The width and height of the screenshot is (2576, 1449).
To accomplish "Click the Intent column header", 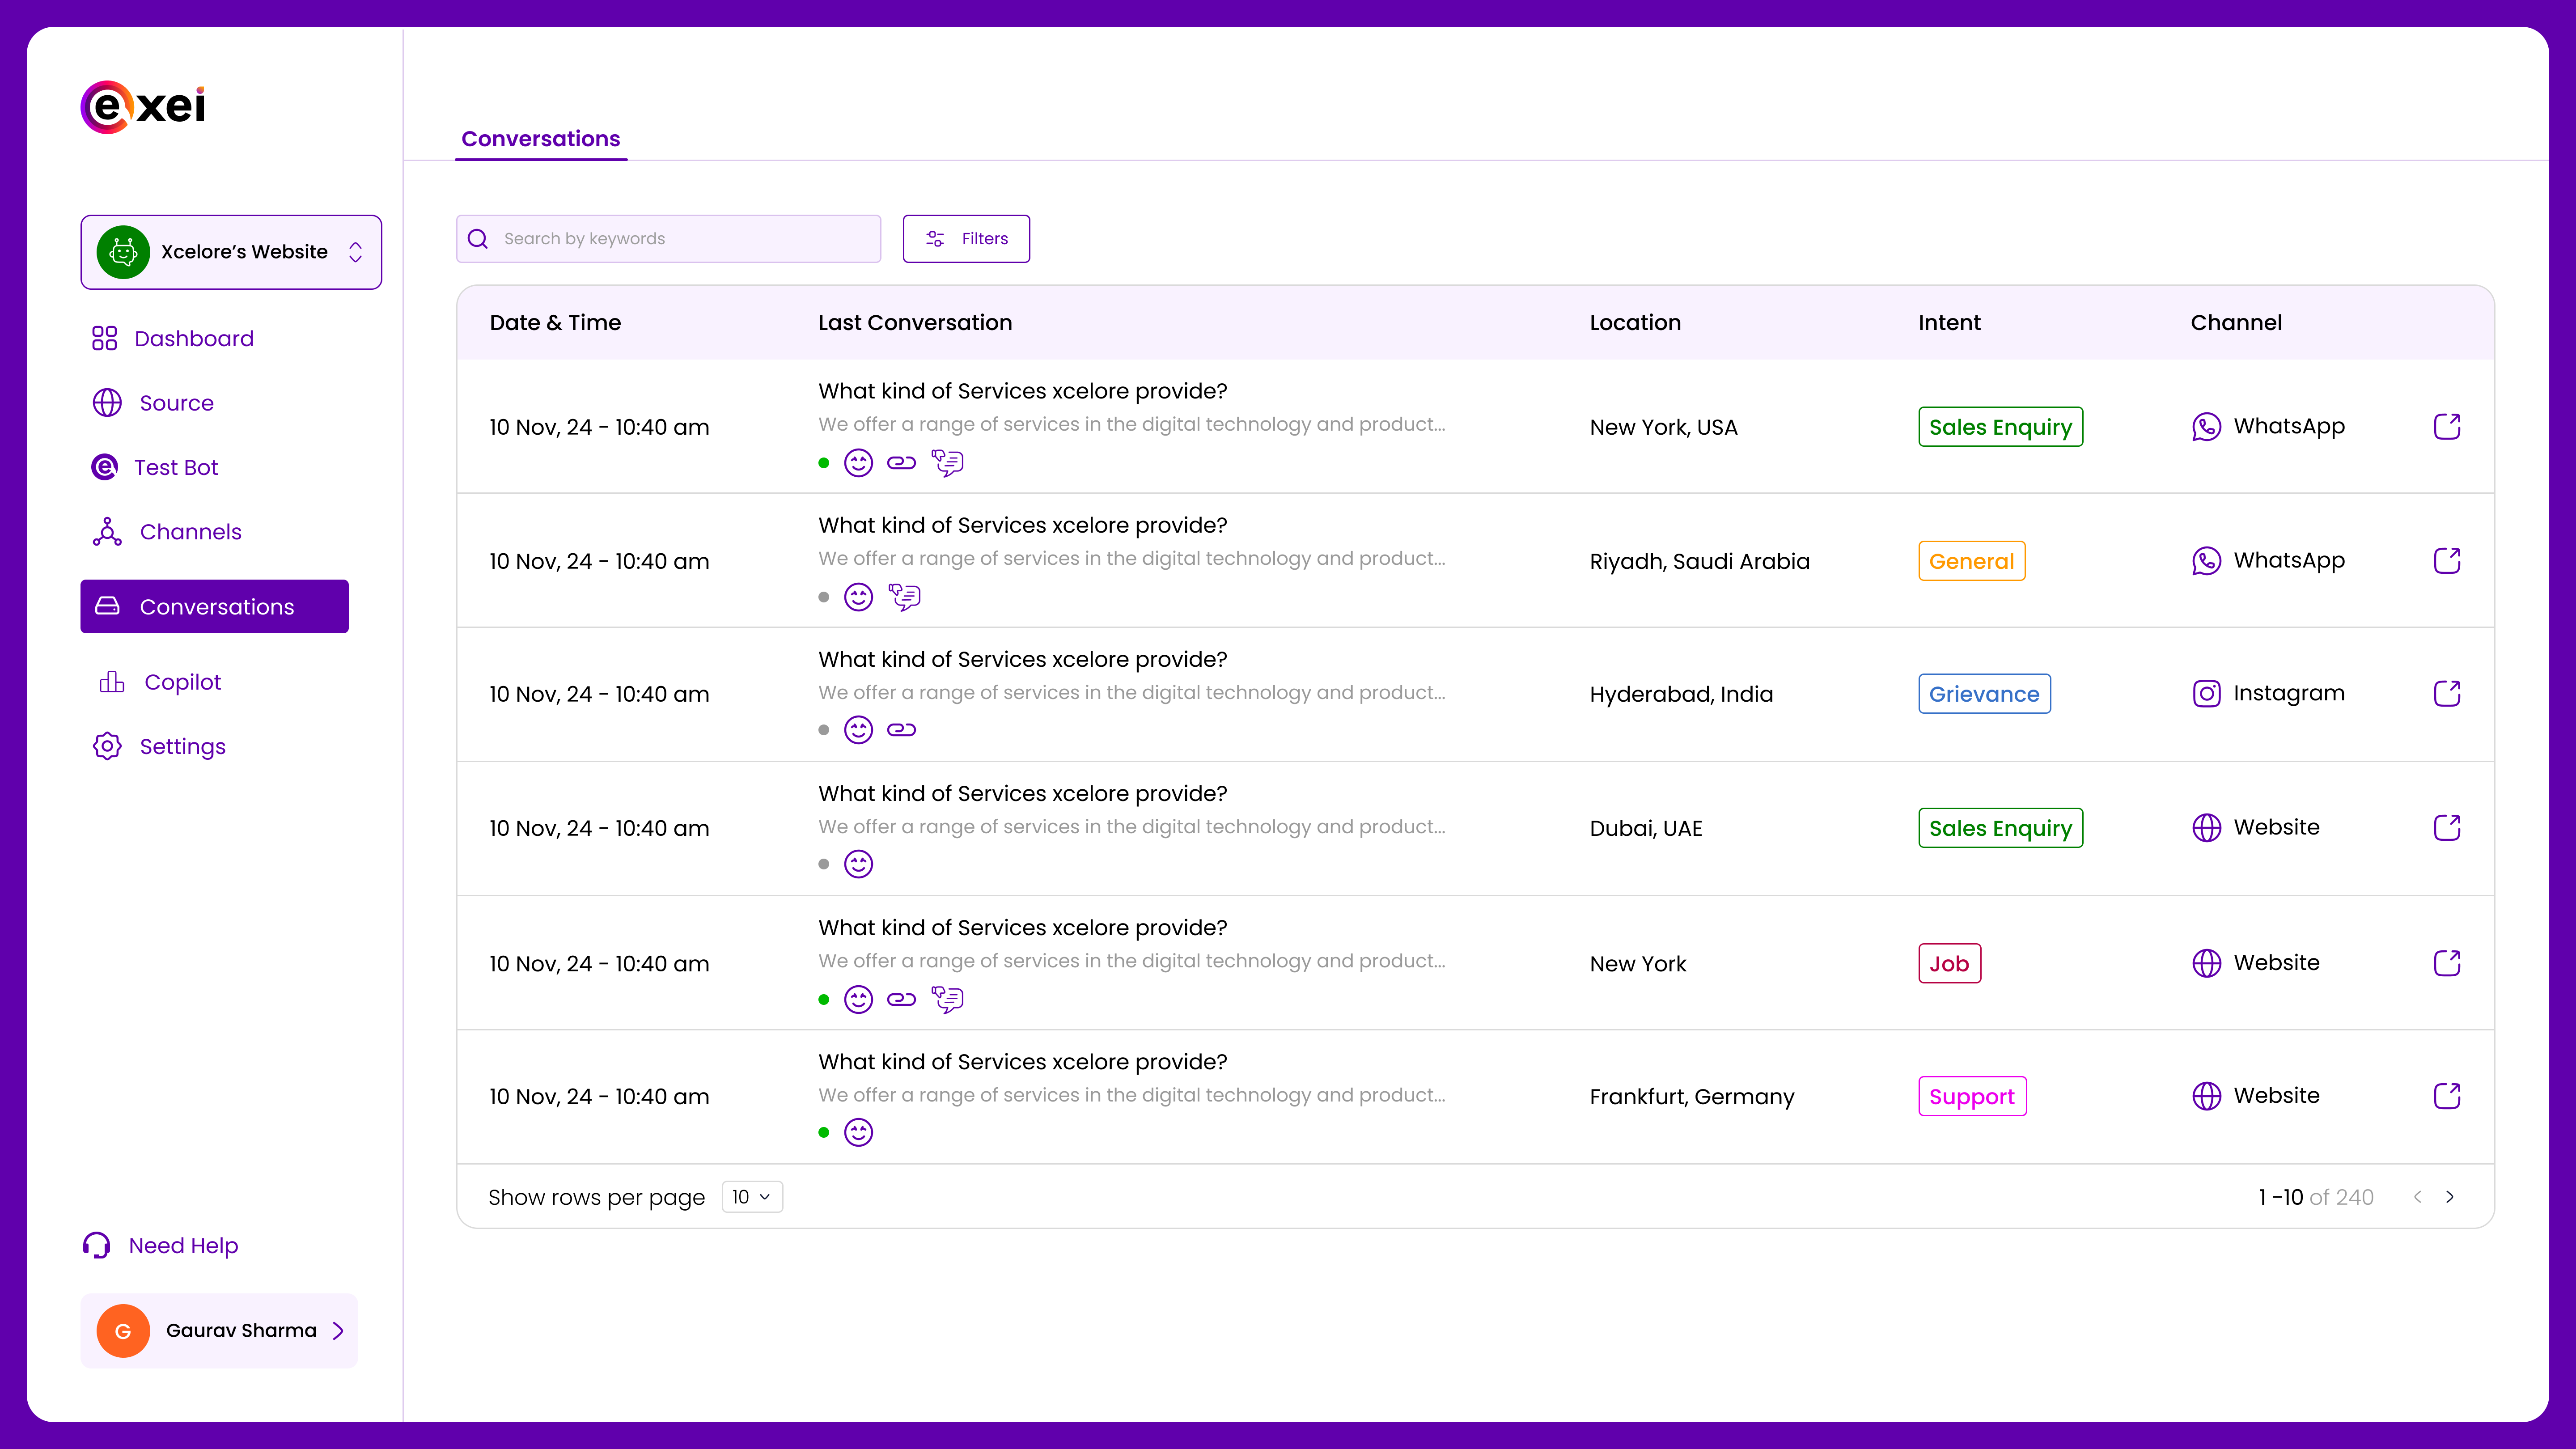I will point(1949,323).
